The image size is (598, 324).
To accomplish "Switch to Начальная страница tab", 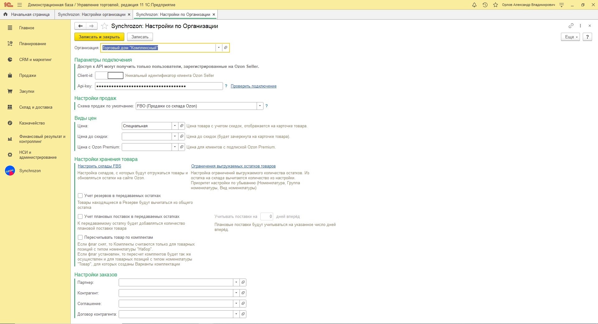I will [27, 14].
